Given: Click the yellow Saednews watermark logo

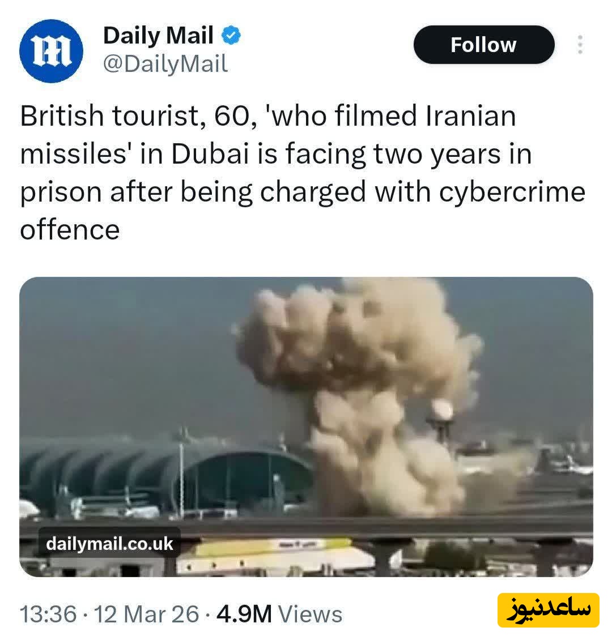Looking at the screenshot, I should (549, 610).
